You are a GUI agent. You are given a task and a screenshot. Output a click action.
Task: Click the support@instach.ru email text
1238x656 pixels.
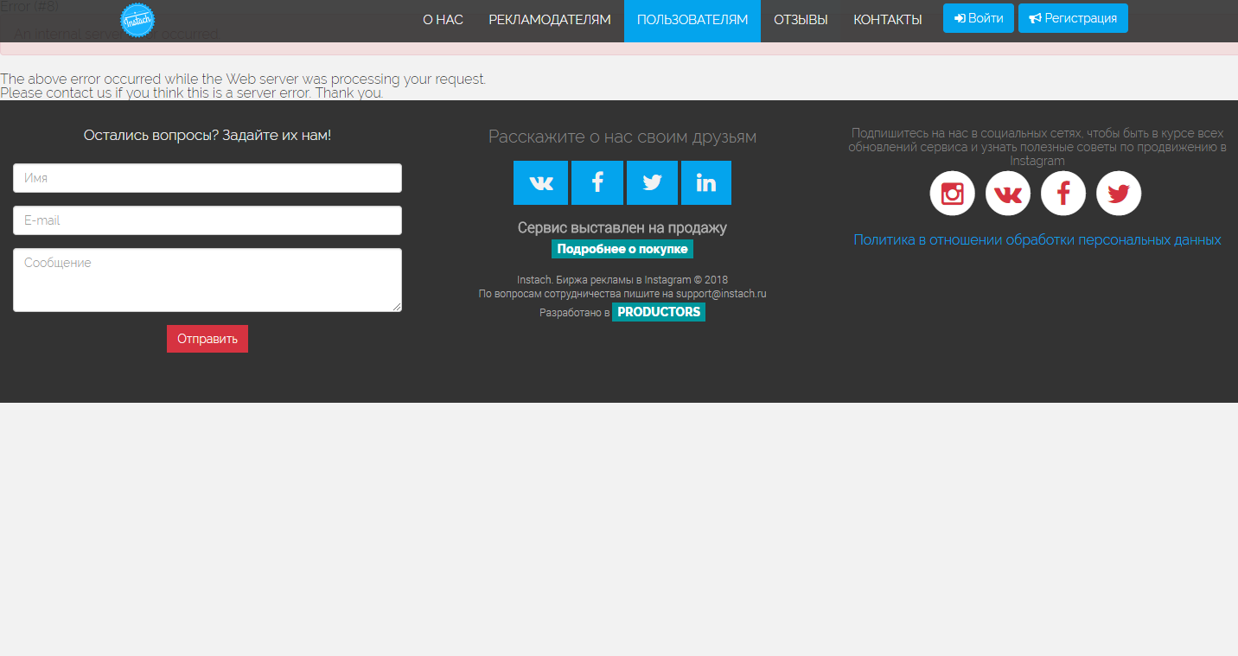point(721,294)
